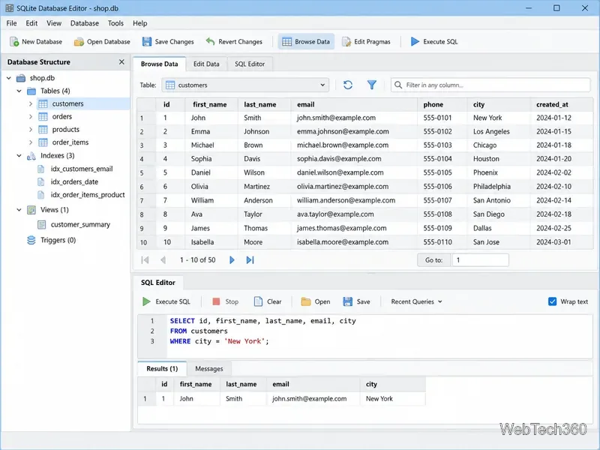Select the order_items table in the tree
The height and width of the screenshot is (450, 600).
tap(70, 142)
